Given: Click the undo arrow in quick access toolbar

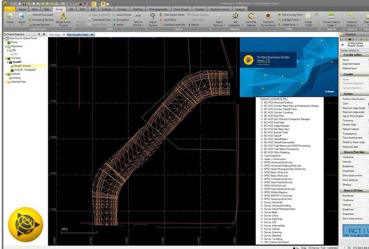Looking at the screenshot, I should [x=11, y=4].
